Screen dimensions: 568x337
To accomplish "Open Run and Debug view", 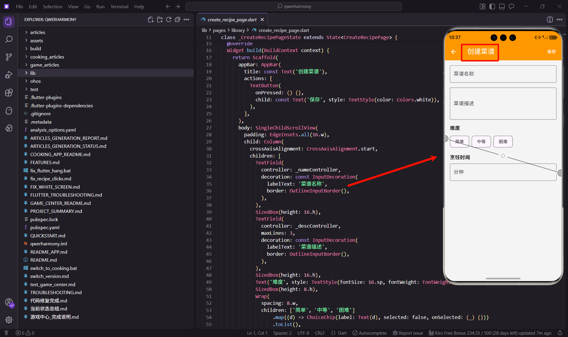I will click(x=9, y=75).
